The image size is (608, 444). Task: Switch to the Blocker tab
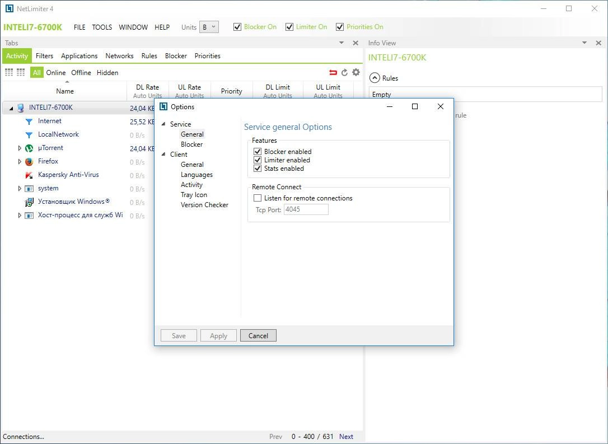pyautogui.click(x=176, y=56)
